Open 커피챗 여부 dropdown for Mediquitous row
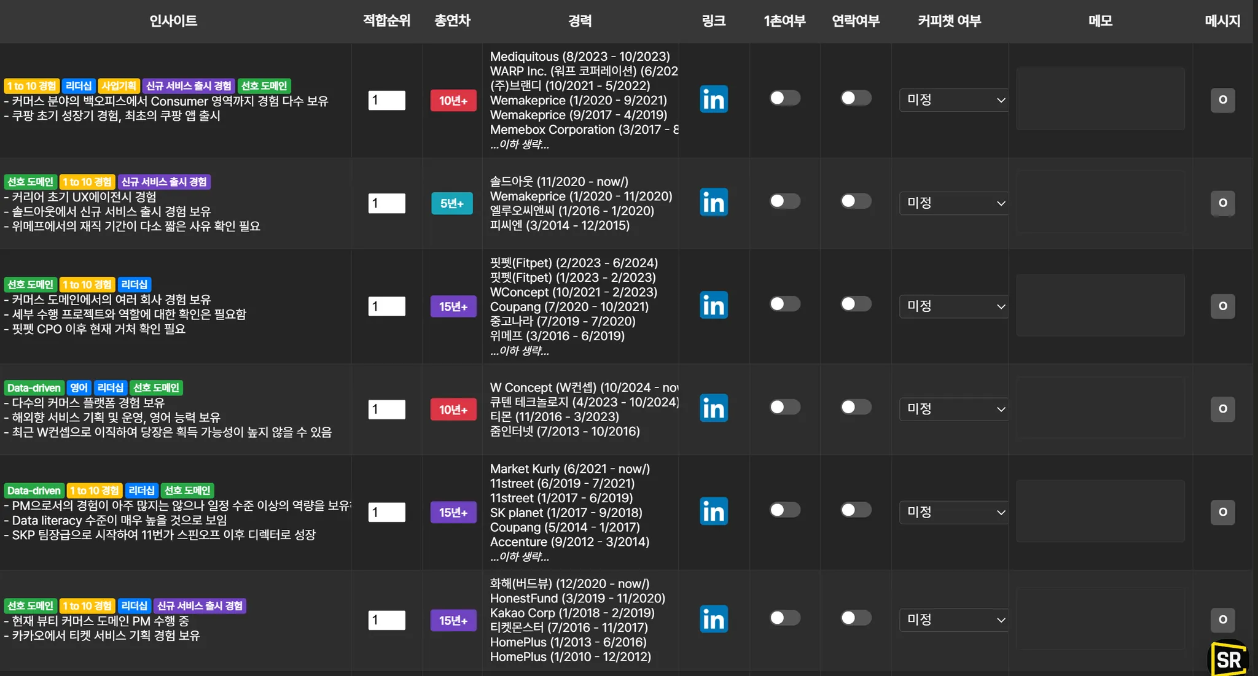 (954, 99)
